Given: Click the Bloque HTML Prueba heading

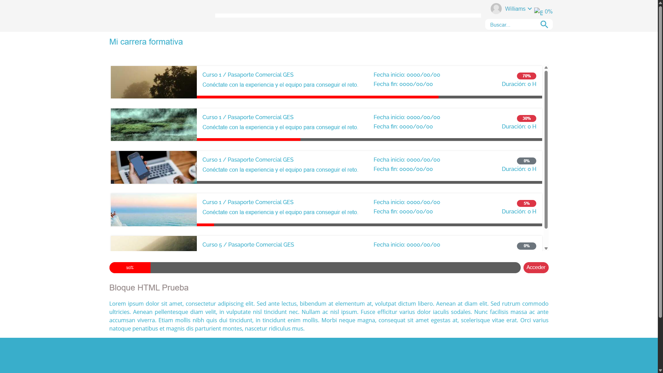Looking at the screenshot, I should coord(149,288).
